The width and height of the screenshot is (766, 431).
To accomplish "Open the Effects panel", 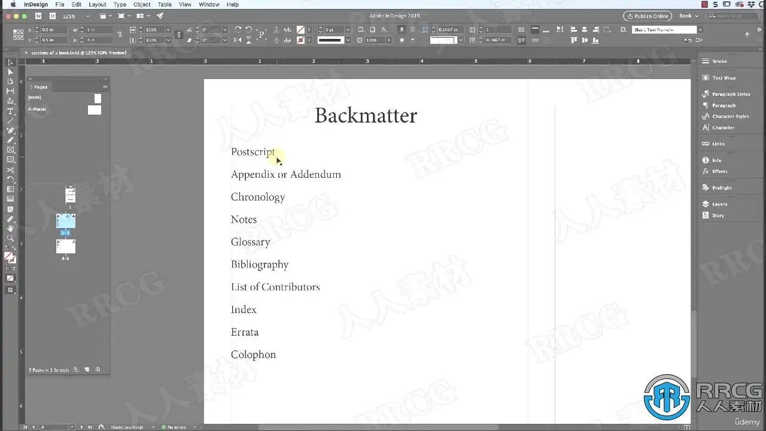I will 719,171.
